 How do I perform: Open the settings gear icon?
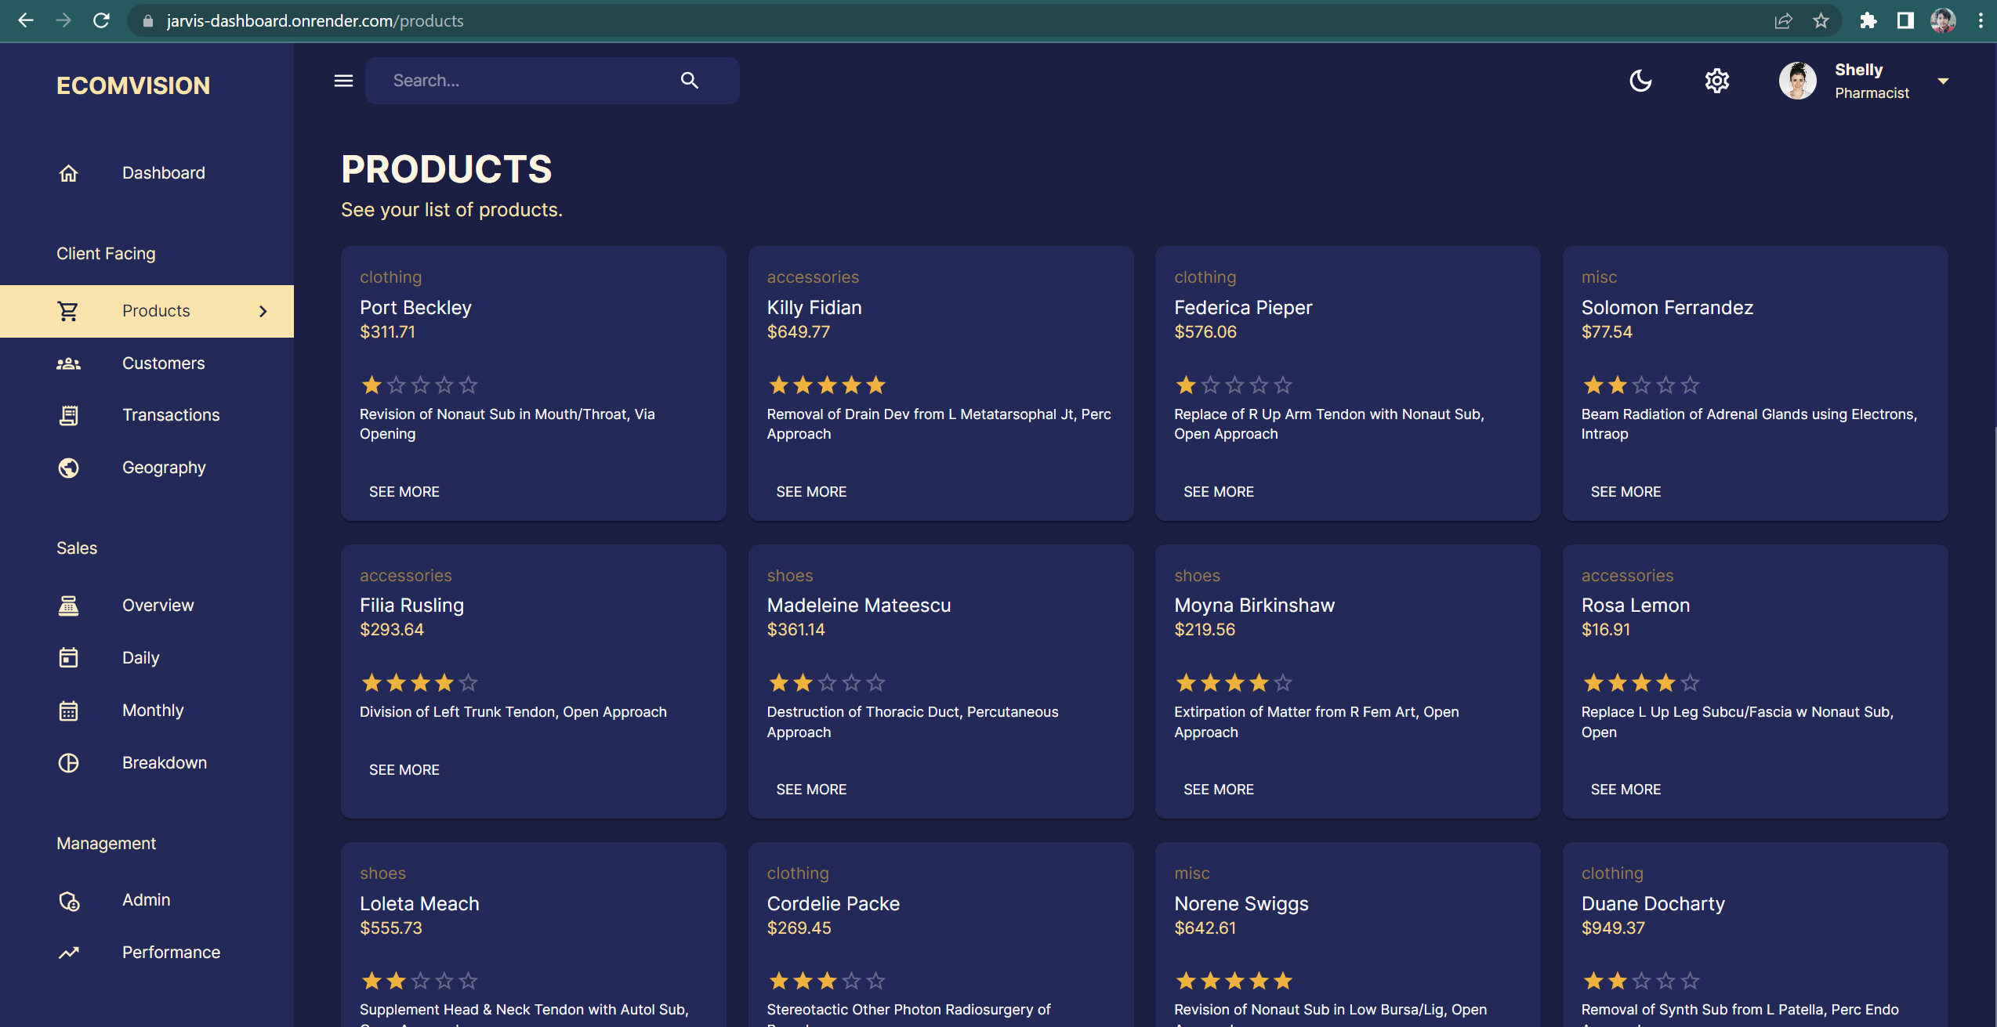tap(1716, 81)
